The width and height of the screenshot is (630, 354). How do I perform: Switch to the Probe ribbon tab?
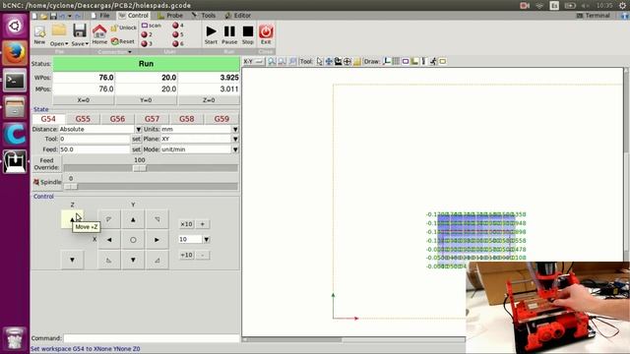coord(170,16)
